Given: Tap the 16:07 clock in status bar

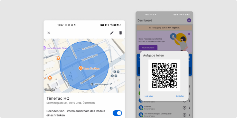Looking at the screenshot, I should 60,25.
